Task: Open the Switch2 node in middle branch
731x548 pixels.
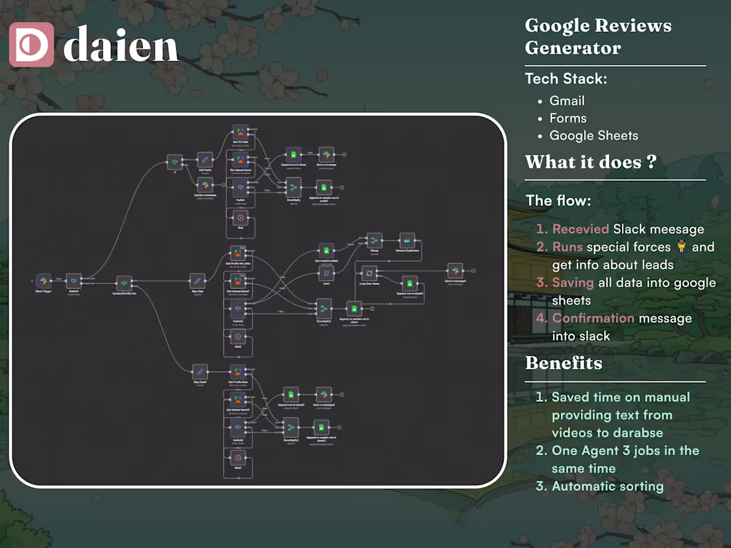Action: pos(238,308)
